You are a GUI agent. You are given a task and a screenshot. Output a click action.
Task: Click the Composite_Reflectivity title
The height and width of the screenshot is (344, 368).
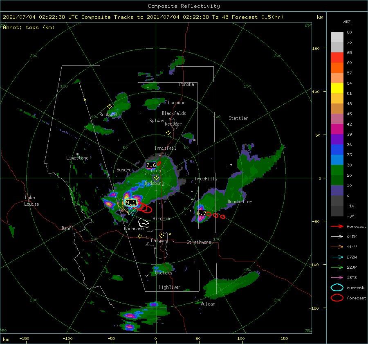(x=184, y=6)
